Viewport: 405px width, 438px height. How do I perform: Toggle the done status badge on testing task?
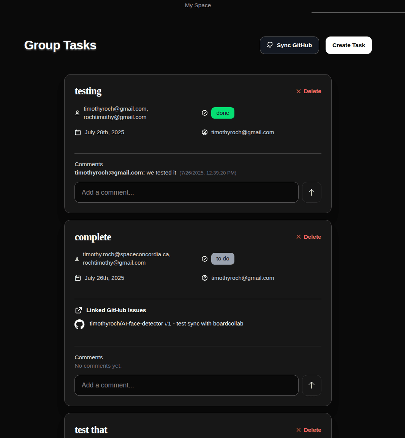tap(223, 113)
